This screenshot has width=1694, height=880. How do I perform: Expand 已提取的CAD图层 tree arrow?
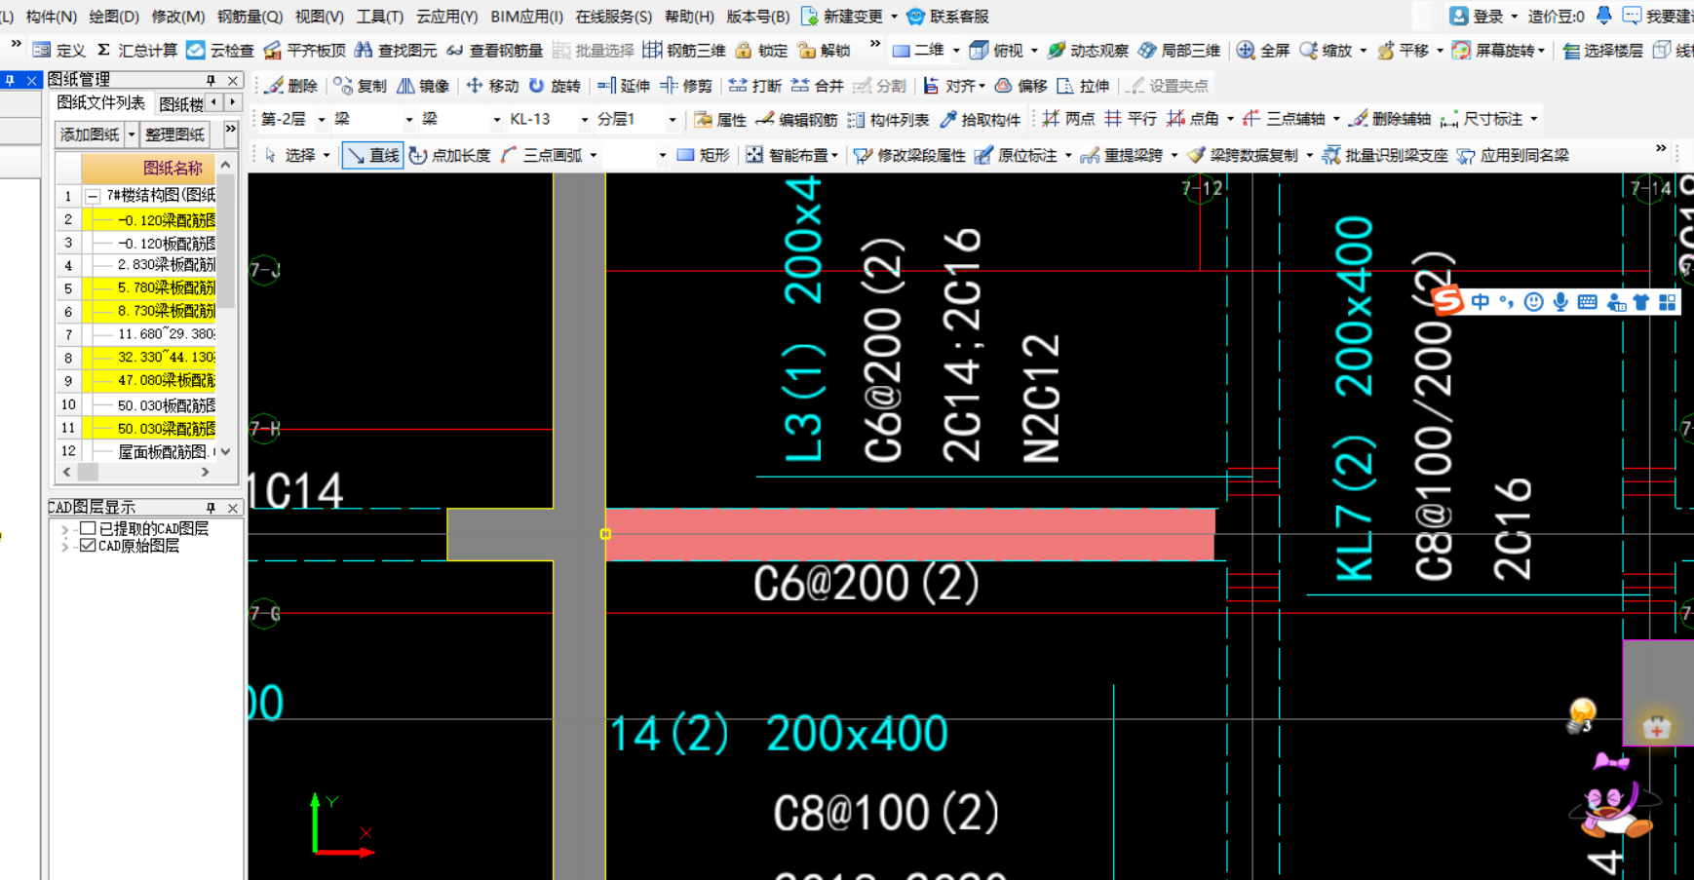coord(65,529)
